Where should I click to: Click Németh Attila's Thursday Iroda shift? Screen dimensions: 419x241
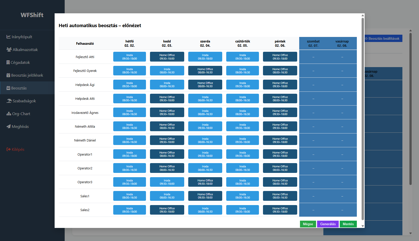242,126
